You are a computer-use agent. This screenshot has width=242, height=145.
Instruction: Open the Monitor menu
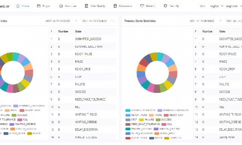click(x=150, y=6)
